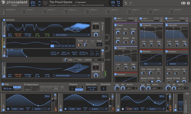Viewport: 191px width, 114px height.
Task: Open the Smooth unison mode dropdown
Action: pyautogui.click(x=32, y=90)
